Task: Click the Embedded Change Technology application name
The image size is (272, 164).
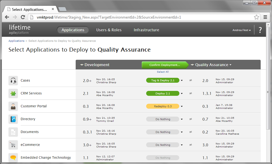Action: [x=46, y=158]
